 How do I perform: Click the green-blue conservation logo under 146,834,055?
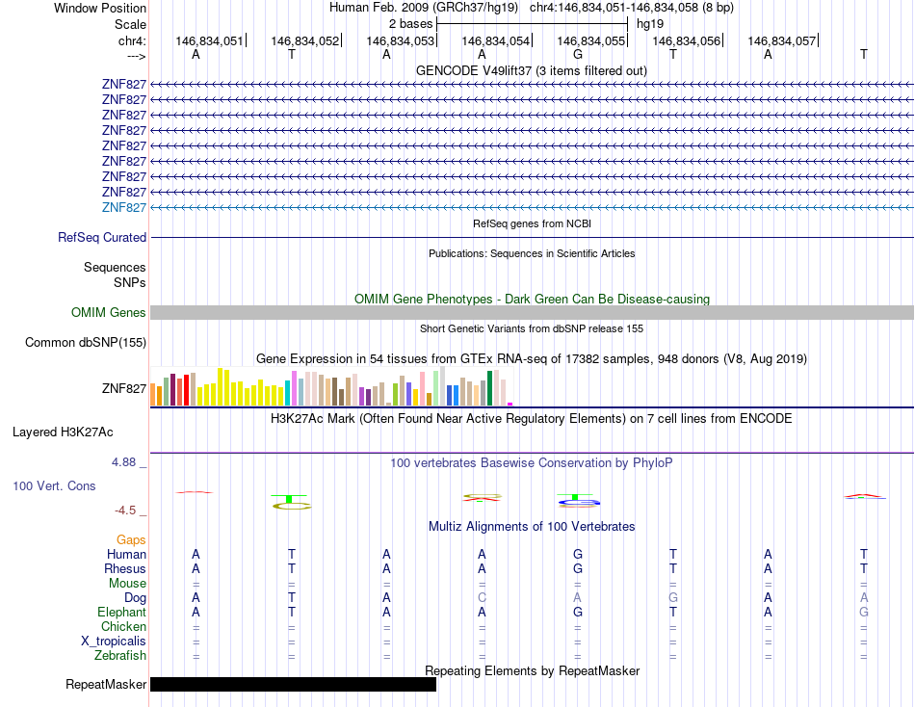point(578,500)
